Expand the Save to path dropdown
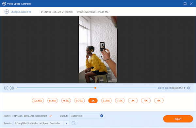Image resolution: width=196 pixels, height=128 pixels. click(x=67, y=123)
